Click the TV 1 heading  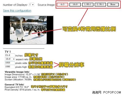(8, 52)
